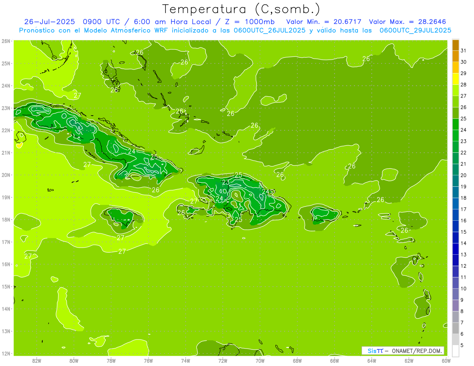Click the 'Valor Max. = 28.2646' readout

tap(407, 22)
